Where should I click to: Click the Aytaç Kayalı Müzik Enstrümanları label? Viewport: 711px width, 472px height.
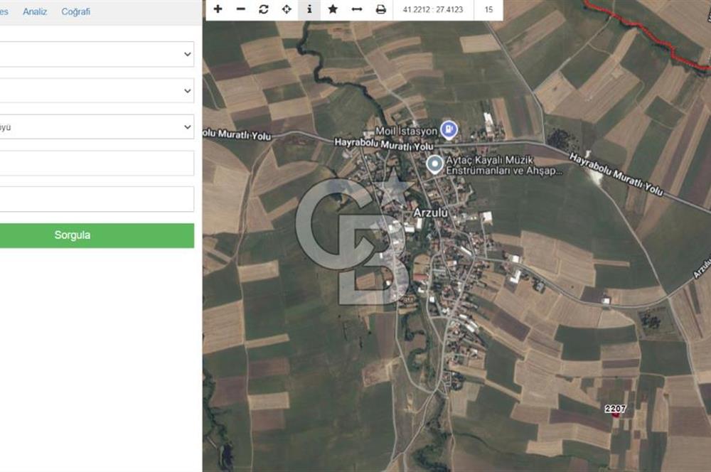[504, 166]
